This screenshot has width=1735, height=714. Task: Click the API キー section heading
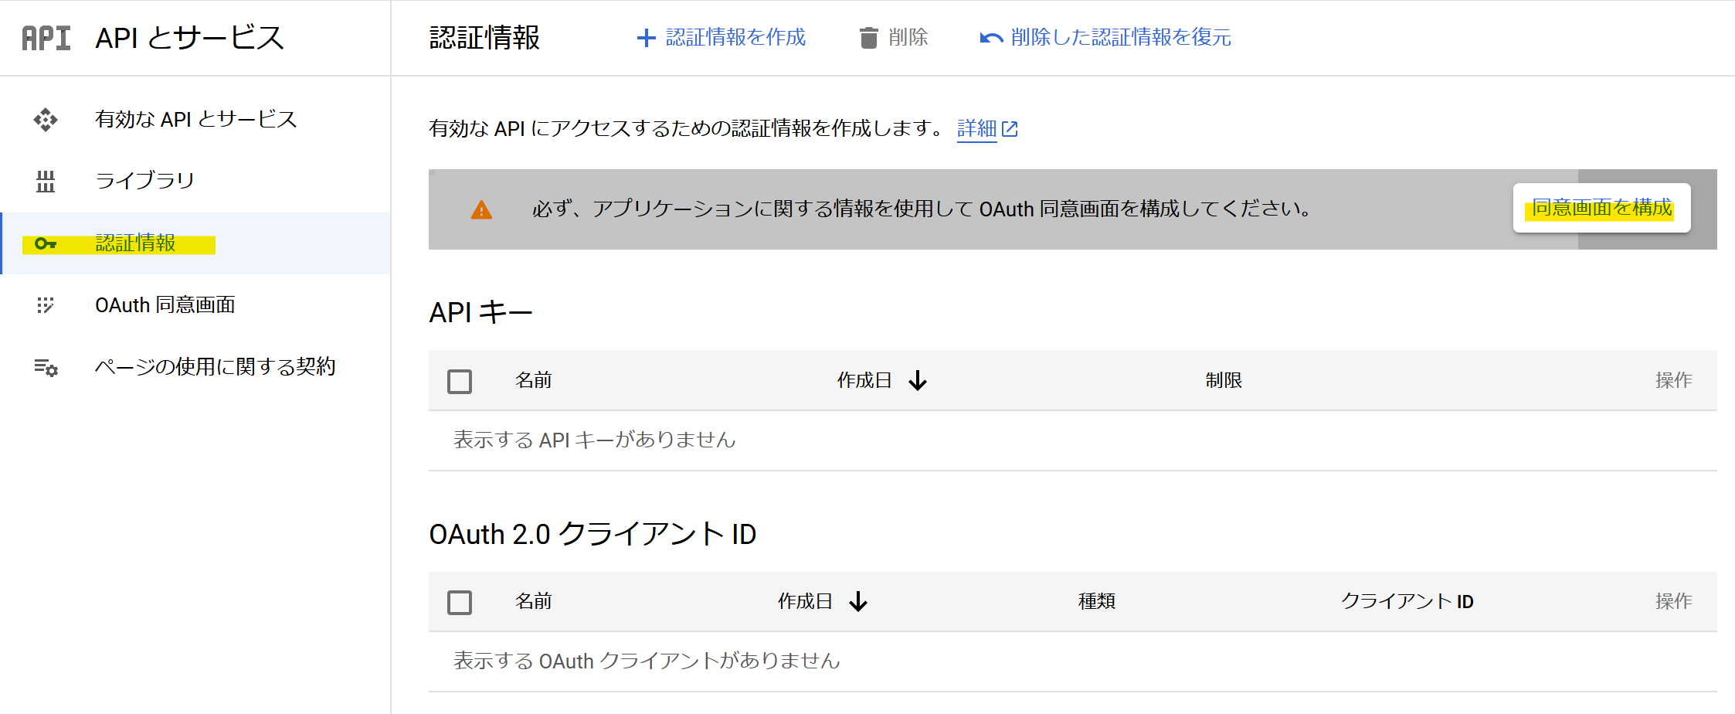(x=481, y=313)
